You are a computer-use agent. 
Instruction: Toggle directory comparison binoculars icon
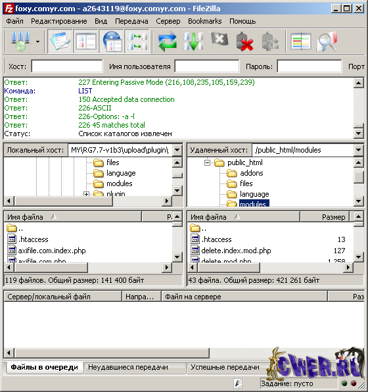[327, 41]
